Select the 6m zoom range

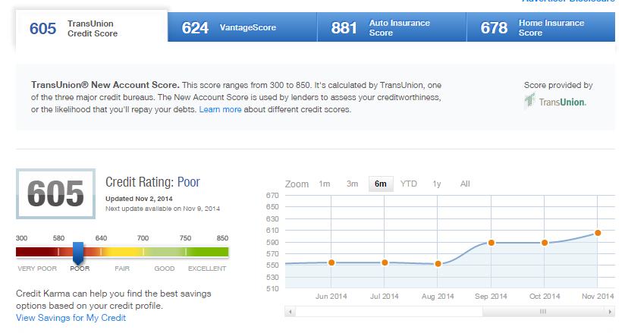coord(381,184)
